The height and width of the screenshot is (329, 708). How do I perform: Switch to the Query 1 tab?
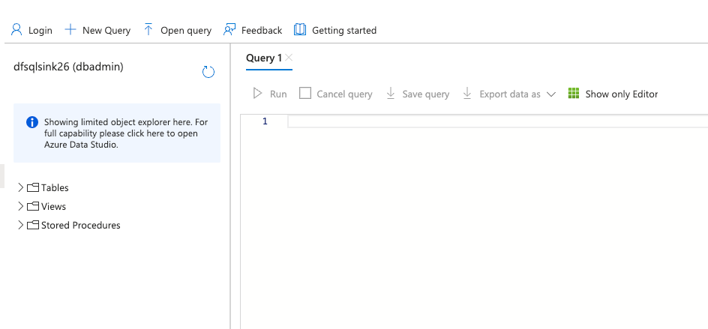coord(264,58)
